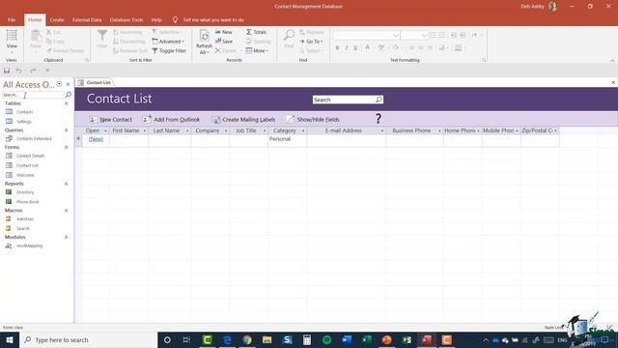Click Windows Start button
Image resolution: width=618 pixels, height=348 pixels.
pyautogui.click(x=10, y=339)
